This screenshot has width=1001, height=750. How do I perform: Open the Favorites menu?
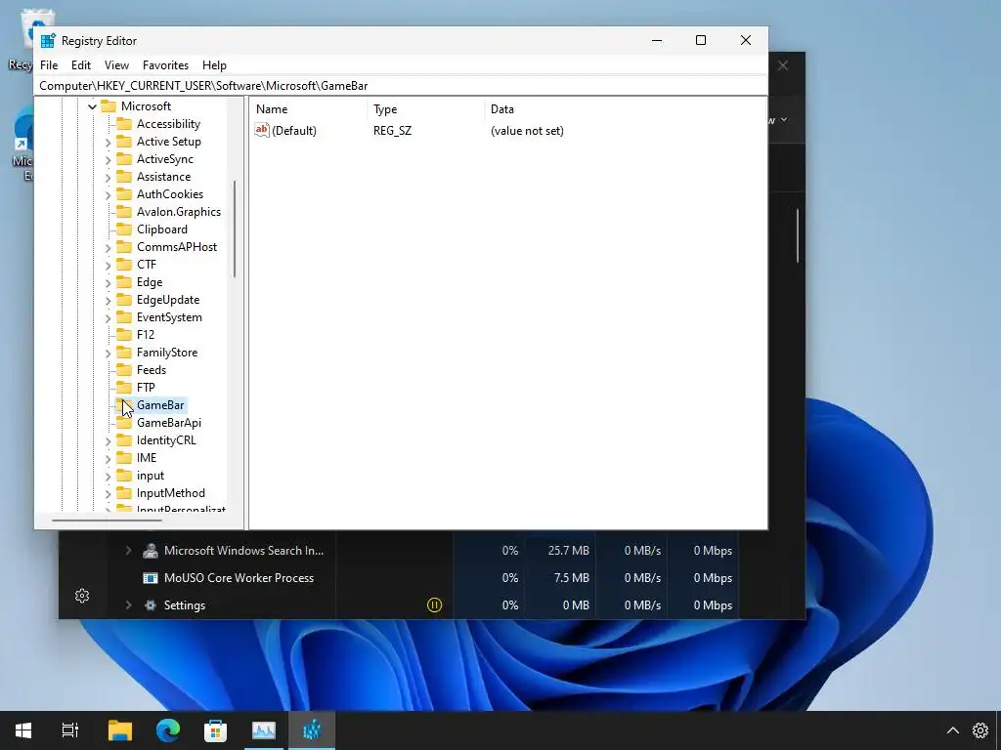(165, 65)
